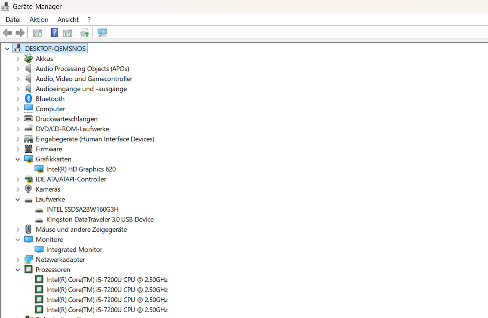Screen dimensions: 488x318
Task: Click the IDE ATA/ATAPI-Controller icon
Action: (x=28, y=179)
